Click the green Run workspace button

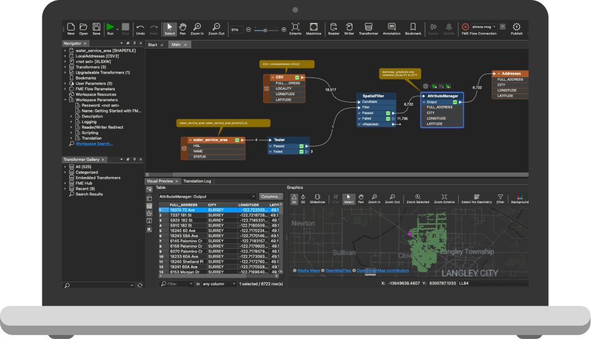(x=110, y=27)
